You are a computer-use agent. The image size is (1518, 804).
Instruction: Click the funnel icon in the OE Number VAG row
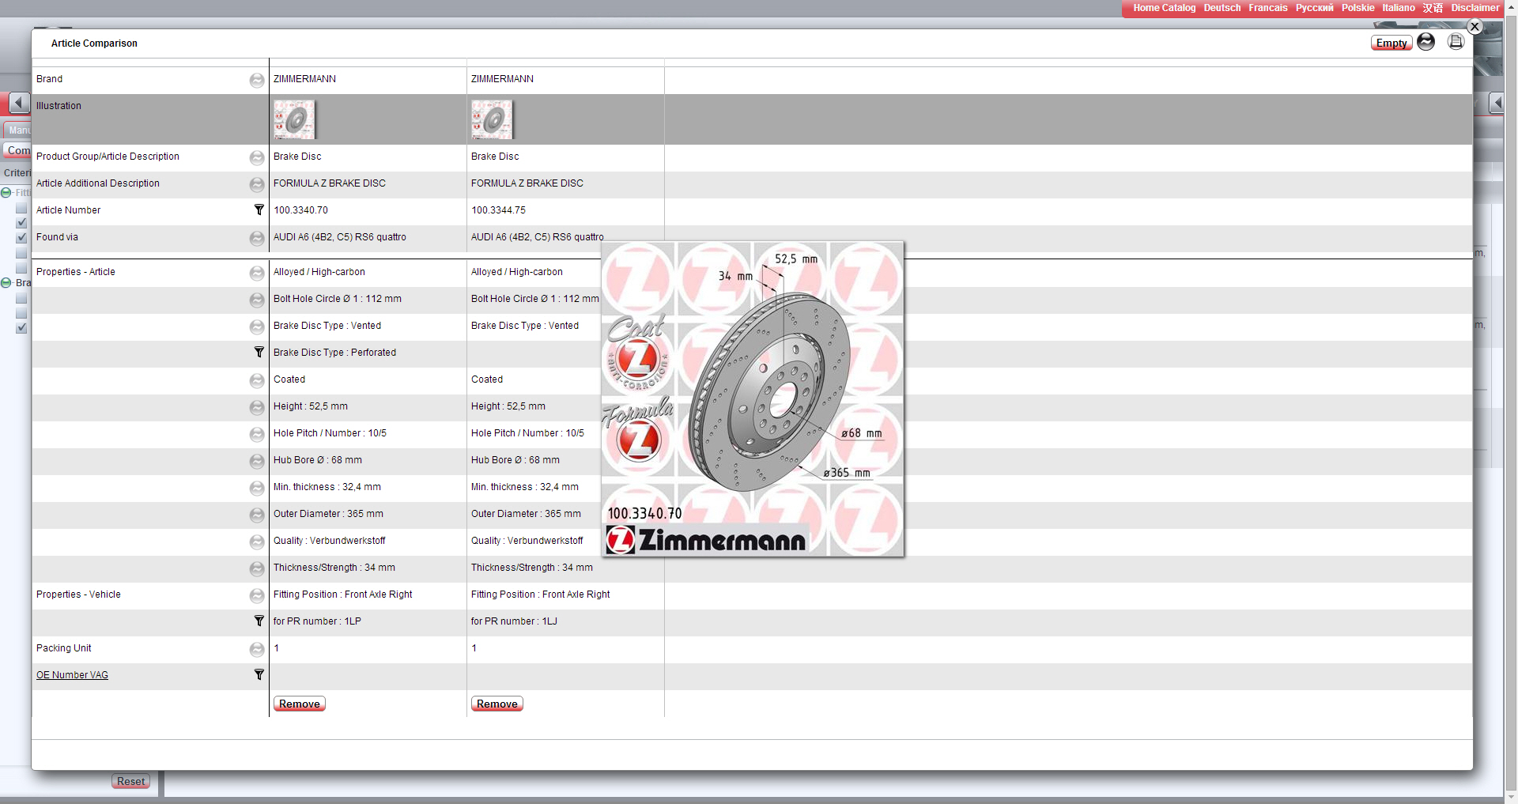[259, 675]
